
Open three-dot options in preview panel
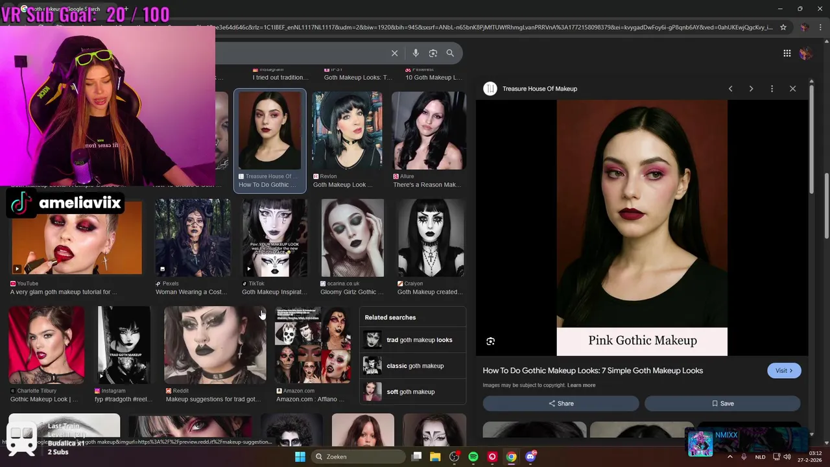(x=772, y=89)
